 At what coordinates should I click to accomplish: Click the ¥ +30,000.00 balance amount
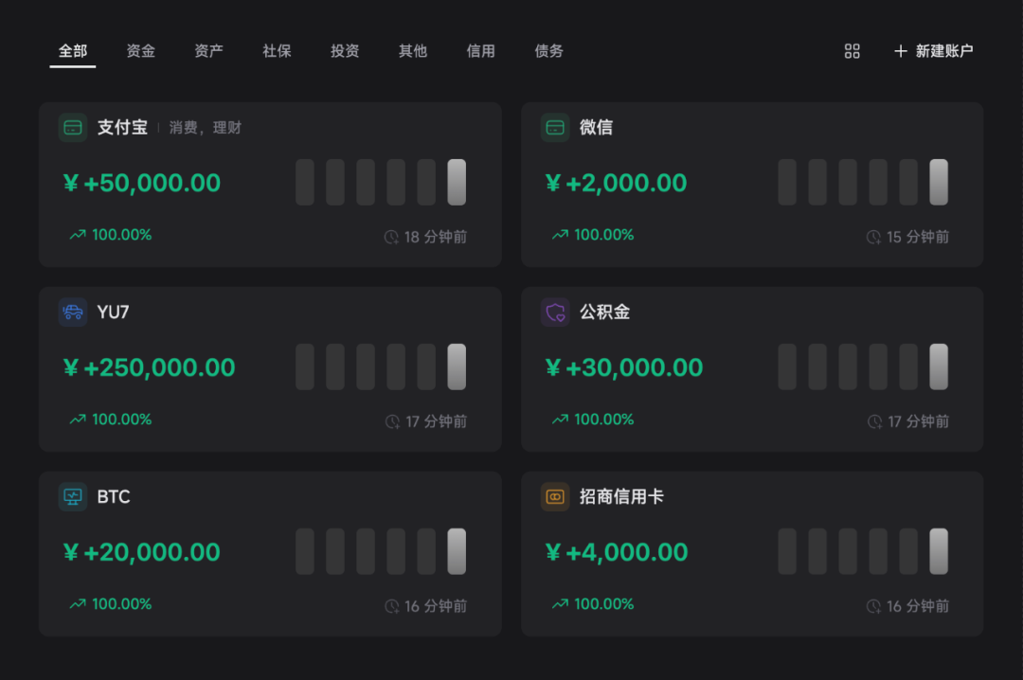coord(624,367)
